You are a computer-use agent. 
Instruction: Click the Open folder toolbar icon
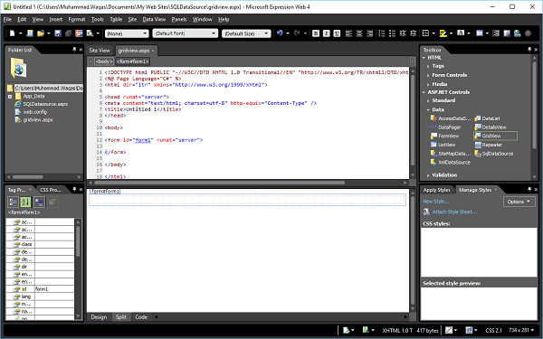(41, 33)
